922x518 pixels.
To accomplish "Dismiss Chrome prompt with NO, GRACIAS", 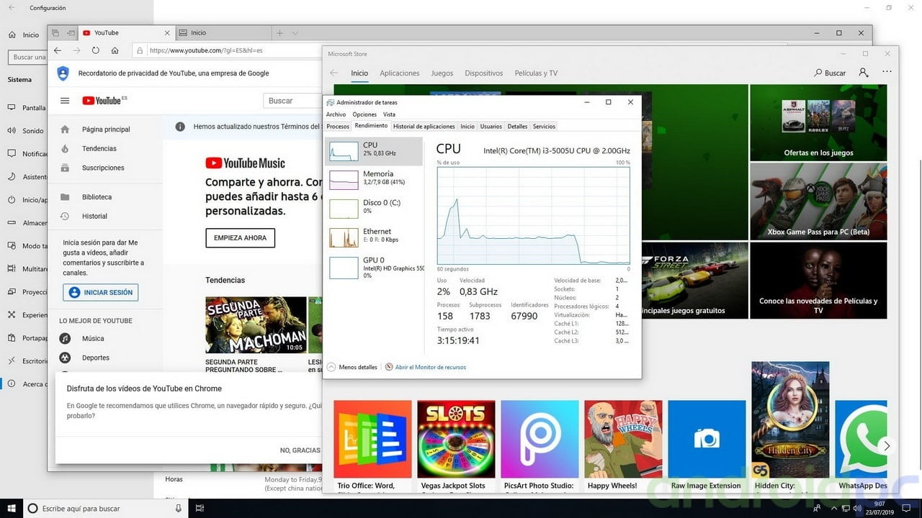I will coord(300,450).
